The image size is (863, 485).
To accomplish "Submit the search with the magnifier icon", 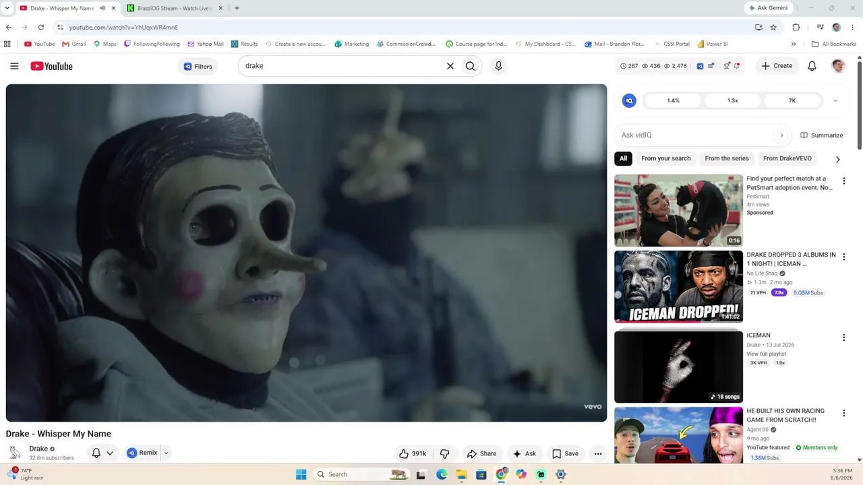I will coord(470,66).
